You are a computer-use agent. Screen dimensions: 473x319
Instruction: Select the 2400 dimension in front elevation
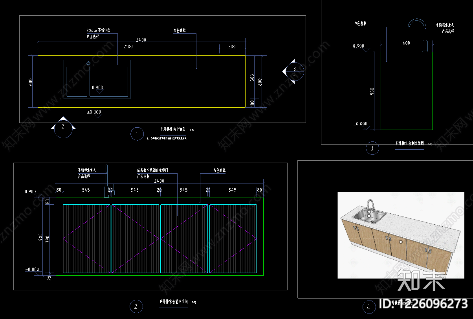pos(159,181)
